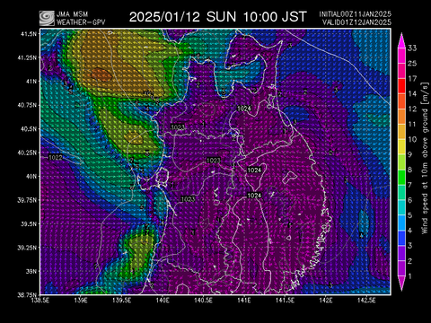Screen dimensions: 431x323
Task: Click the '40N' latitude label
Action: click(x=31, y=177)
